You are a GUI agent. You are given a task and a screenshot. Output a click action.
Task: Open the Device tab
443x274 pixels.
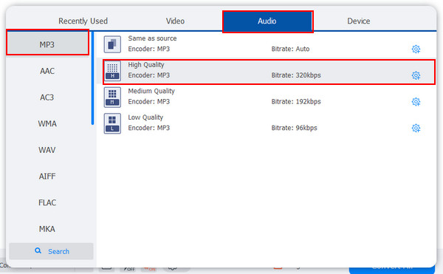(359, 21)
